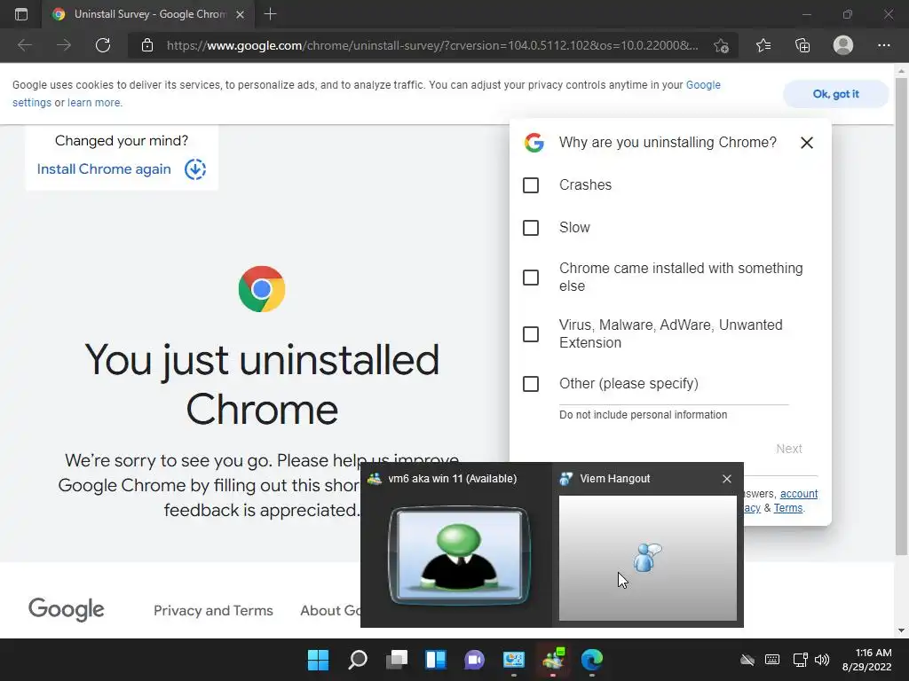Open the Terms link in survey footer
Viewport: 909px width, 681px height.
click(x=788, y=508)
